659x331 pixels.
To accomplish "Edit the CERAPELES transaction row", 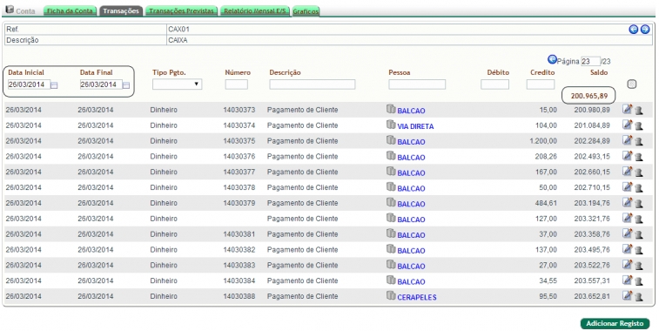I will tap(627, 295).
